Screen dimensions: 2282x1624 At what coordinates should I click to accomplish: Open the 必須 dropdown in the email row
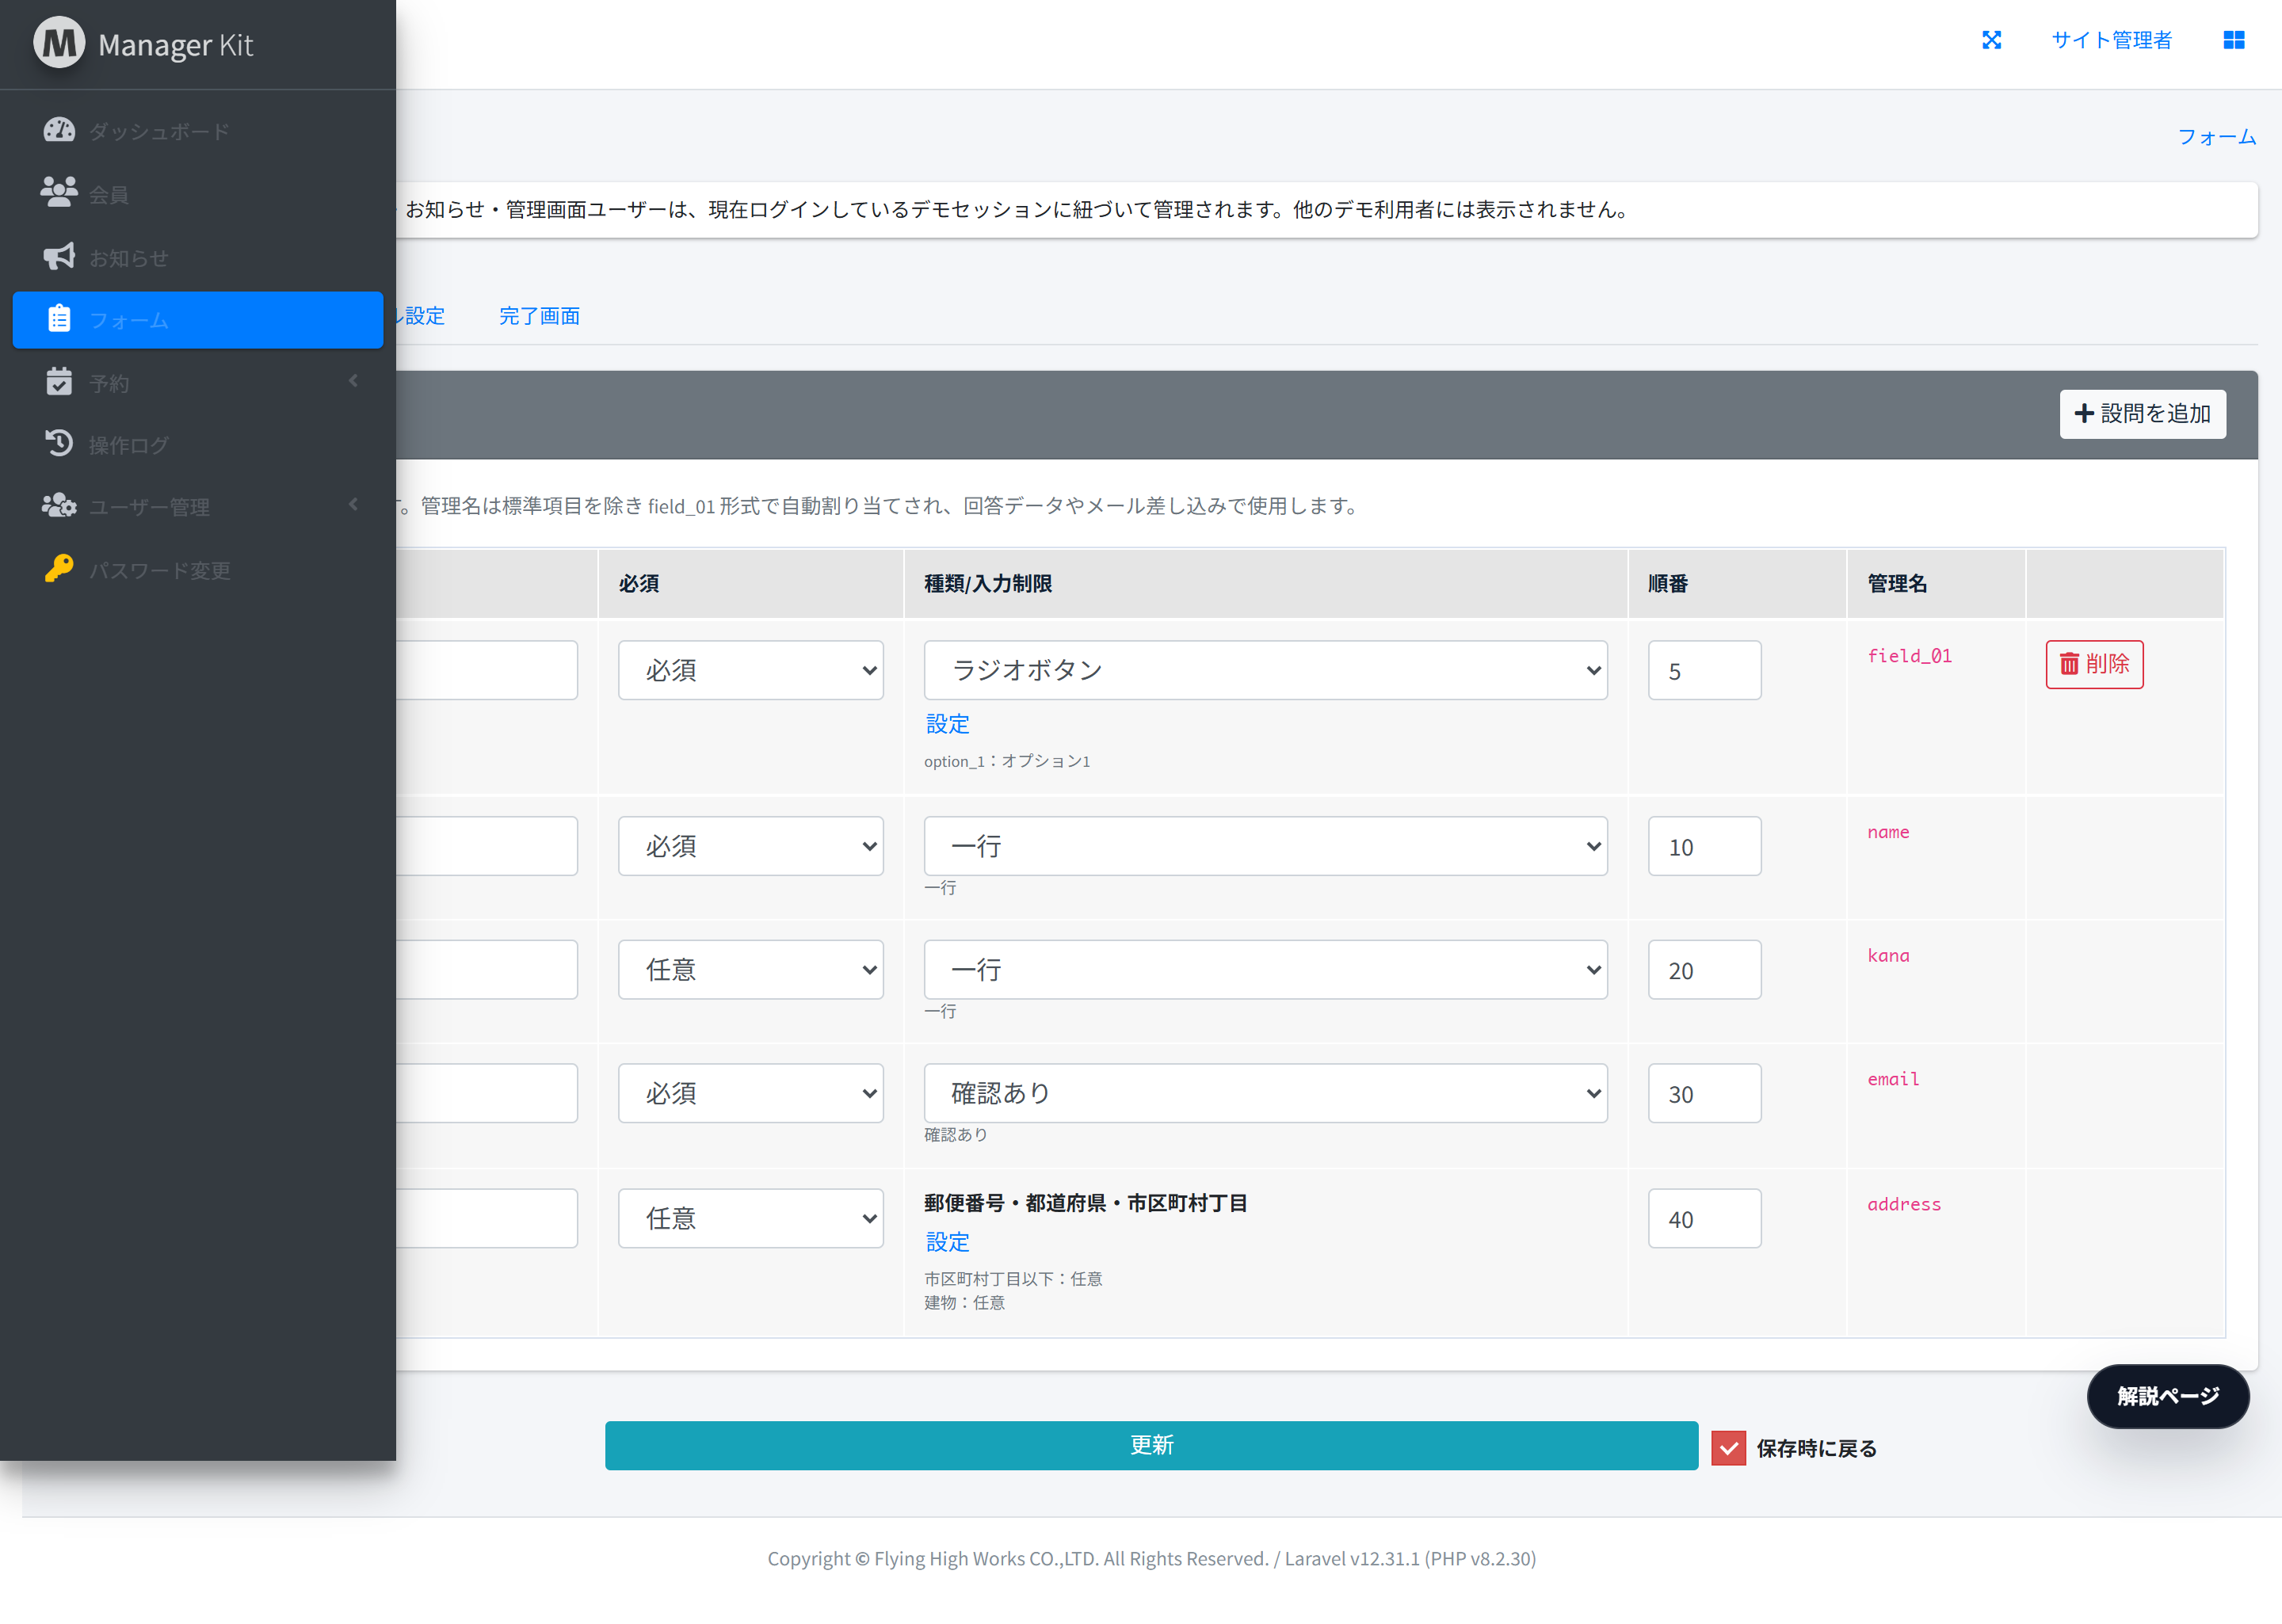click(751, 1093)
